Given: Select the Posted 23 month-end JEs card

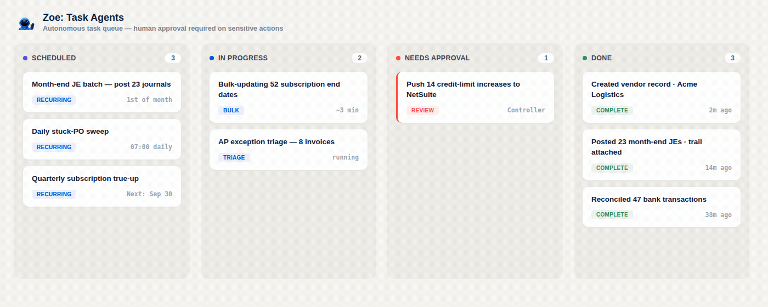Looking at the screenshot, I should click(662, 155).
